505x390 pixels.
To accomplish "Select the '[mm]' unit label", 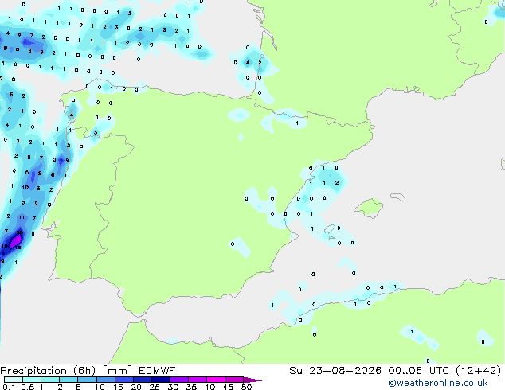I will (x=117, y=371).
